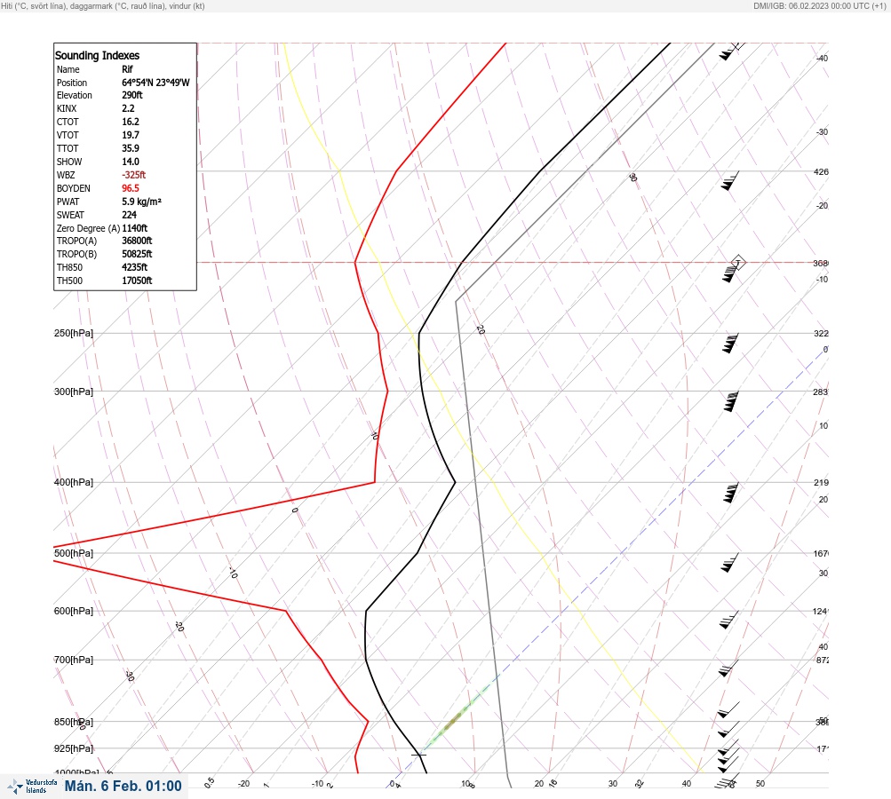This screenshot has width=891, height=799.
Task: Click the '500[hPa]' pressure label
Action: [74, 554]
